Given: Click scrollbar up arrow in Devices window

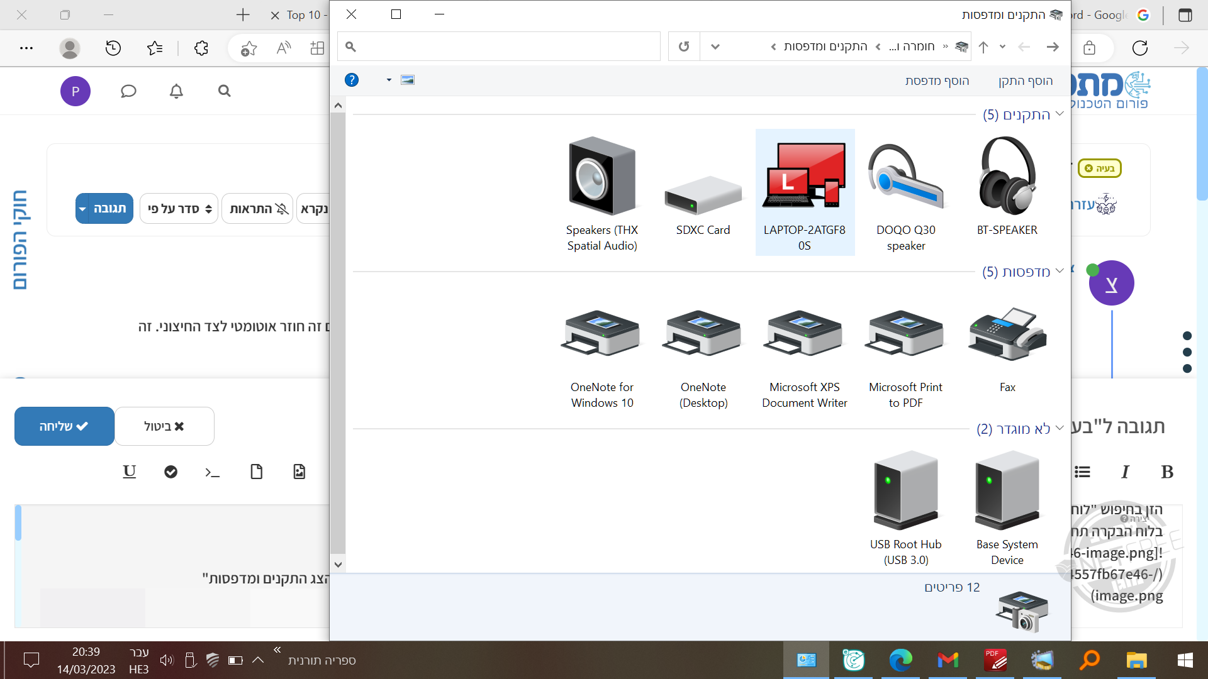Looking at the screenshot, I should [x=338, y=105].
